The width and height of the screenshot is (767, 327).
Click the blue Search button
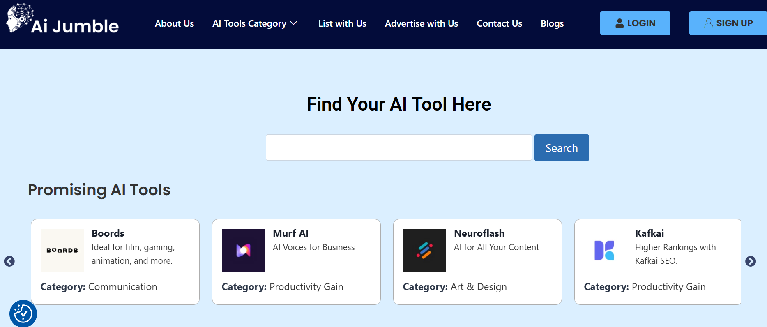pyautogui.click(x=562, y=147)
